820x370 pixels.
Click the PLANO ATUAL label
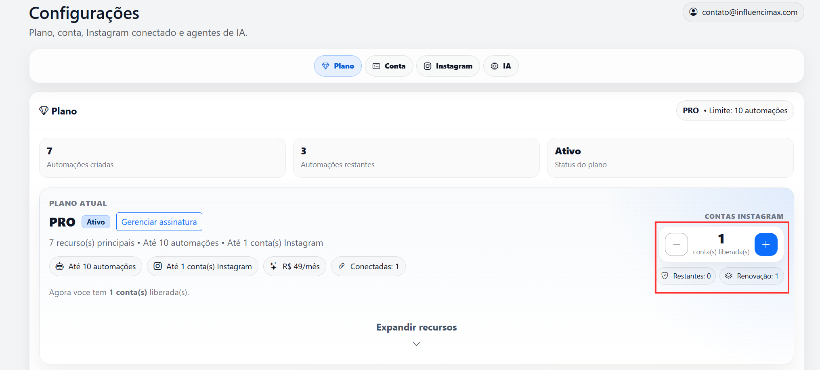78,204
